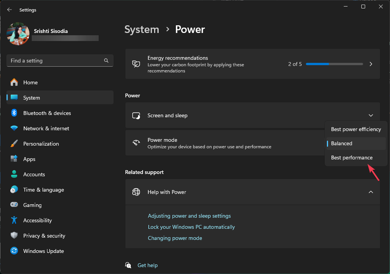The image size is (390, 274).
Task: Click the Get help link
Action: pos(148,265)
